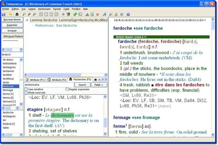
Task: Click scroll-down arrow of lemma list
Action: click(x=21, y=104)
